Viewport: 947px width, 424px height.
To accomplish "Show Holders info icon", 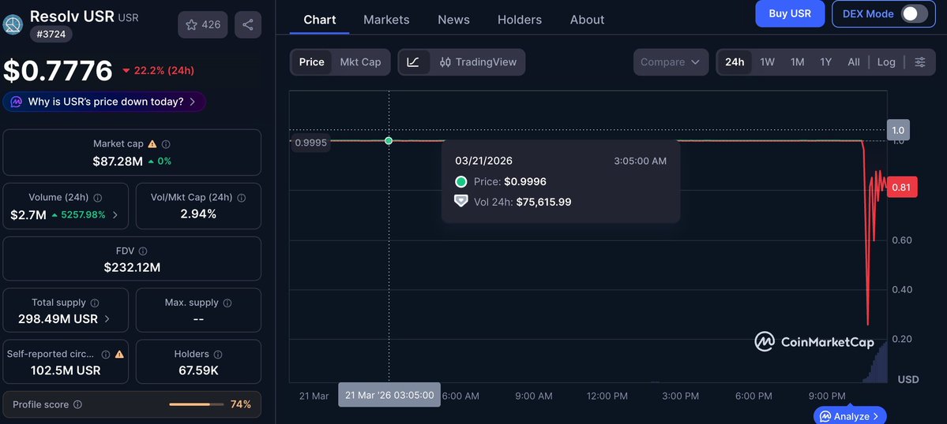I will 218,355.
